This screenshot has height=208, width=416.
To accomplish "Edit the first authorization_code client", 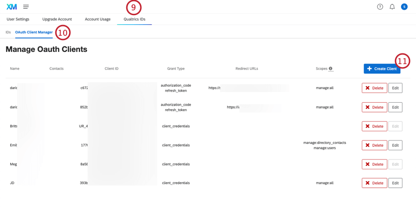I will pyautogui.click(x=395, y=88).
